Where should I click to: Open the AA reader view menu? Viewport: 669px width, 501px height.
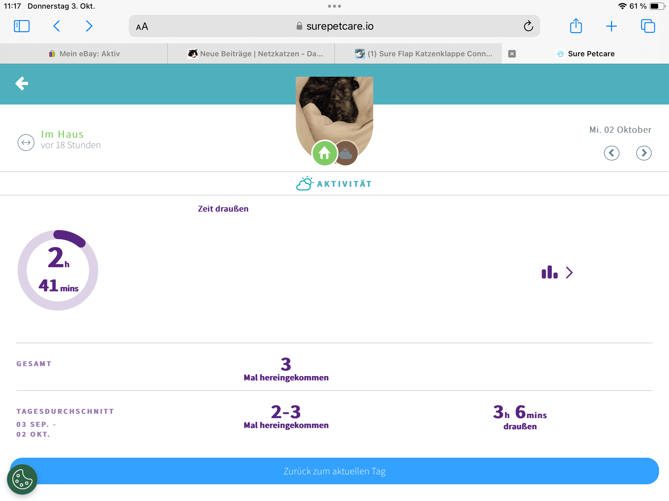pyautogui.click(x=142, y=27)
